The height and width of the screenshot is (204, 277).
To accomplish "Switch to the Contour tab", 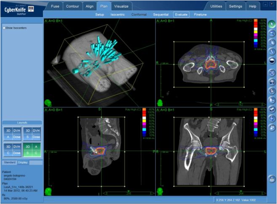I will [72, 6].
